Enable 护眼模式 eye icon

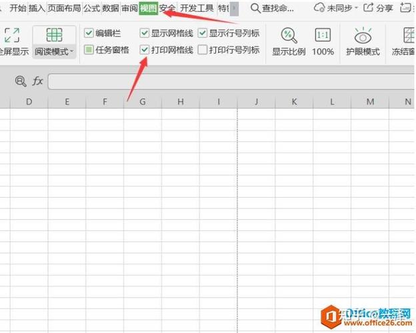coord(363,35)
